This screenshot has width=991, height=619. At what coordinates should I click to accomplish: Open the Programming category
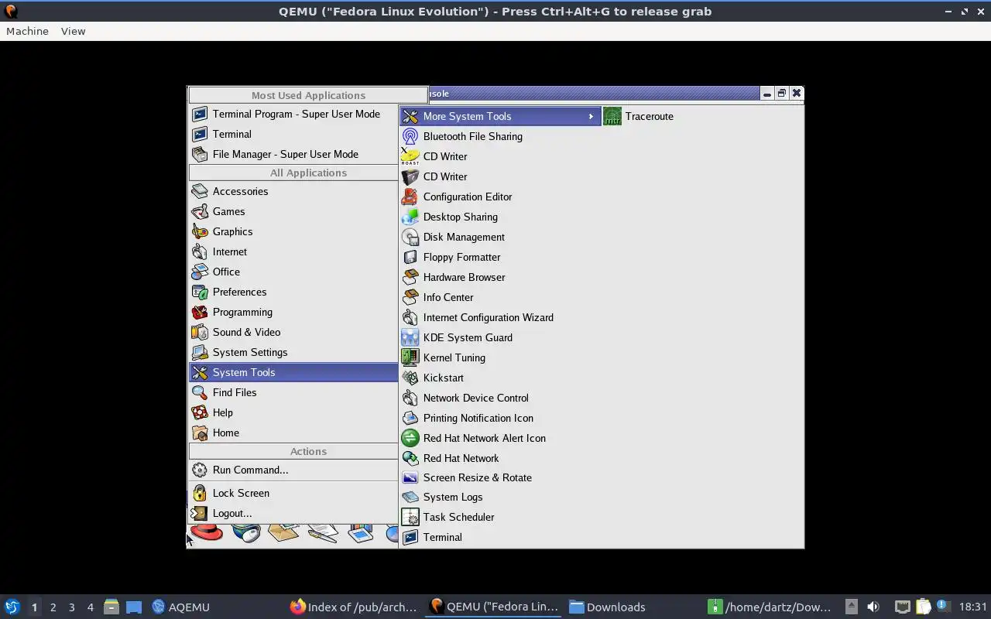tap(293, 312)
